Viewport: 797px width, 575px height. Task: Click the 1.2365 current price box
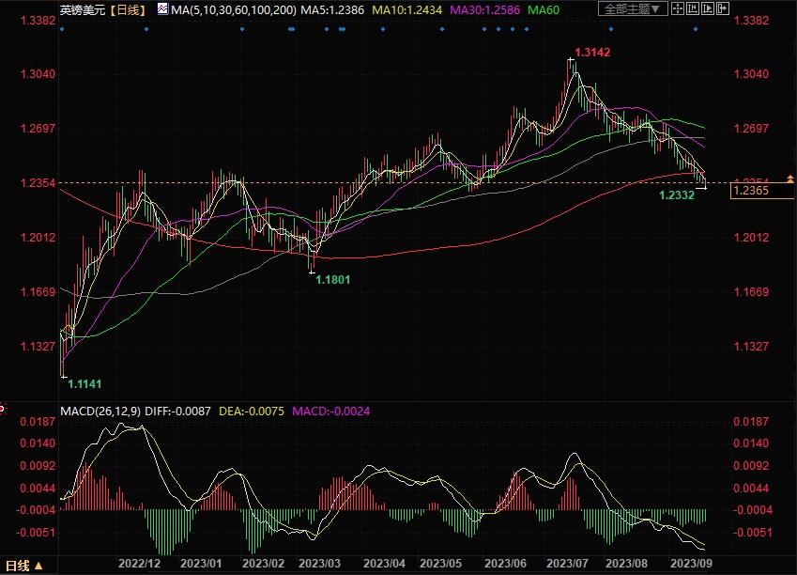click(762, 191)
